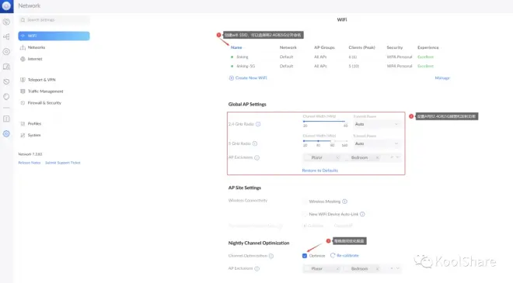
Task: Click Restore to Defaults link
Action: 320,171
